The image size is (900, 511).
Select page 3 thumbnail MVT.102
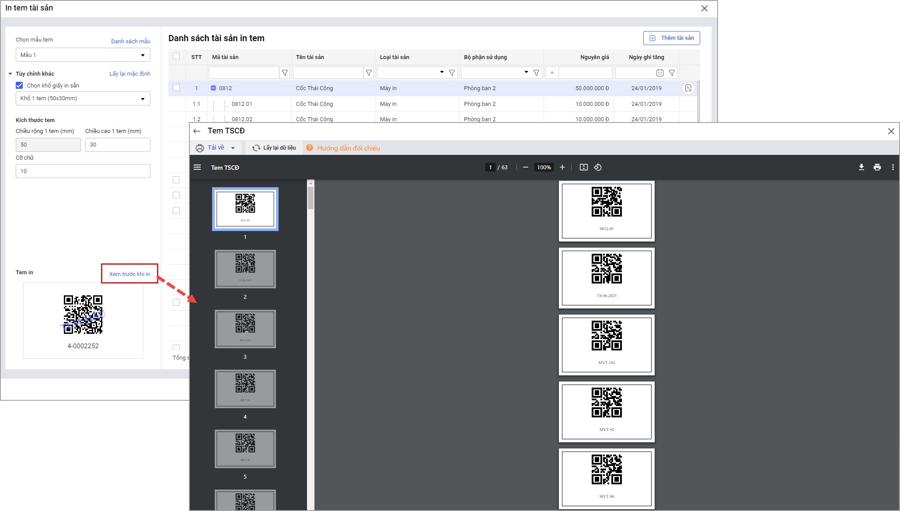coord(245,329)
